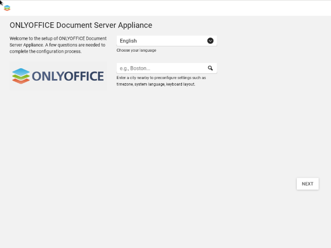Click the small ONLYOFFICE icon in header bar

point(7,8)
